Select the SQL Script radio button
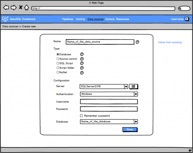This screenshot has height=153, width=193. [58, 63]
